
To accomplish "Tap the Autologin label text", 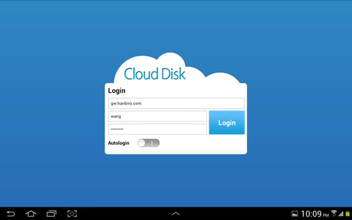I will point(119,143).
